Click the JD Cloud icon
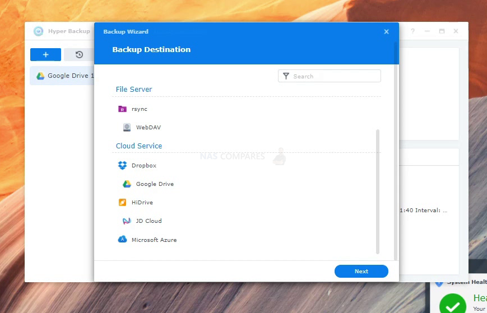487x313 pixels. coord(127,221)
